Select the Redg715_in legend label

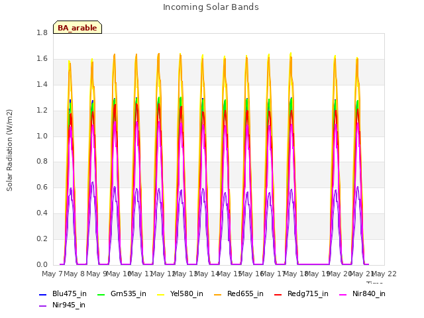tap(308, 294)
